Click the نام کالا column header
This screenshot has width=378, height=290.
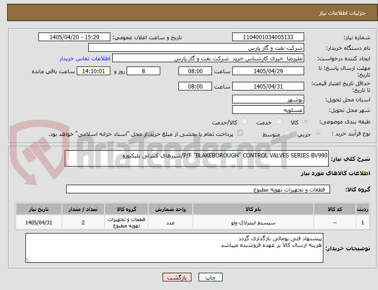click(253, 209)
